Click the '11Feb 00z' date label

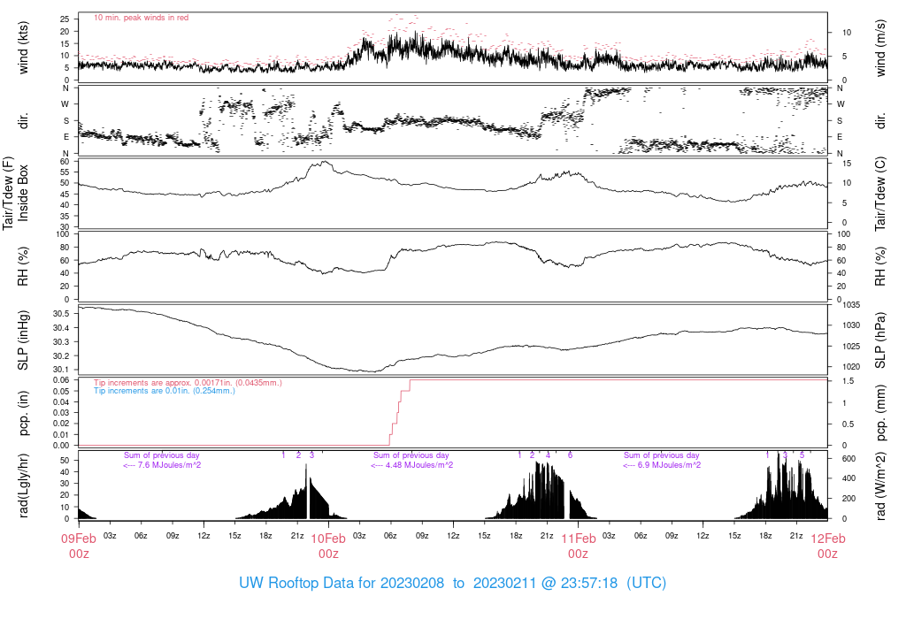578,546
